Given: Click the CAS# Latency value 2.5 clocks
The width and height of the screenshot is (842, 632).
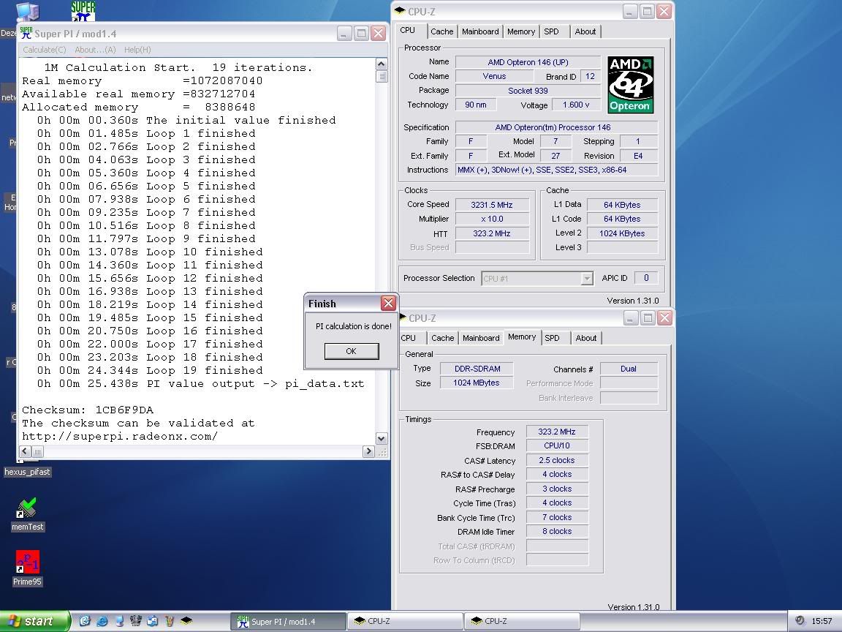Looking at the screenshot, I should (x=557, y=460).
